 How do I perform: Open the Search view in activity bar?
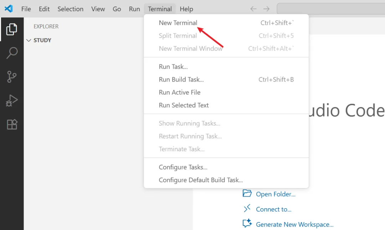[12, 53]
